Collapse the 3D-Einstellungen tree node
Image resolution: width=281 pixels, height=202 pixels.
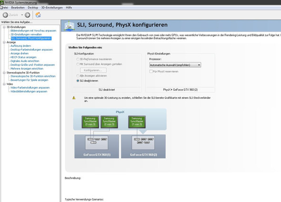pos(4,27)
